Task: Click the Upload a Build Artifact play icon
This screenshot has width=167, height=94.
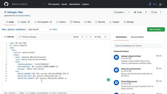Action: [x=116, y=57]
